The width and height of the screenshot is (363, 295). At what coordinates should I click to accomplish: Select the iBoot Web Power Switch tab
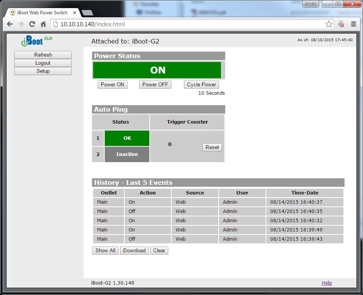point(43,13)
